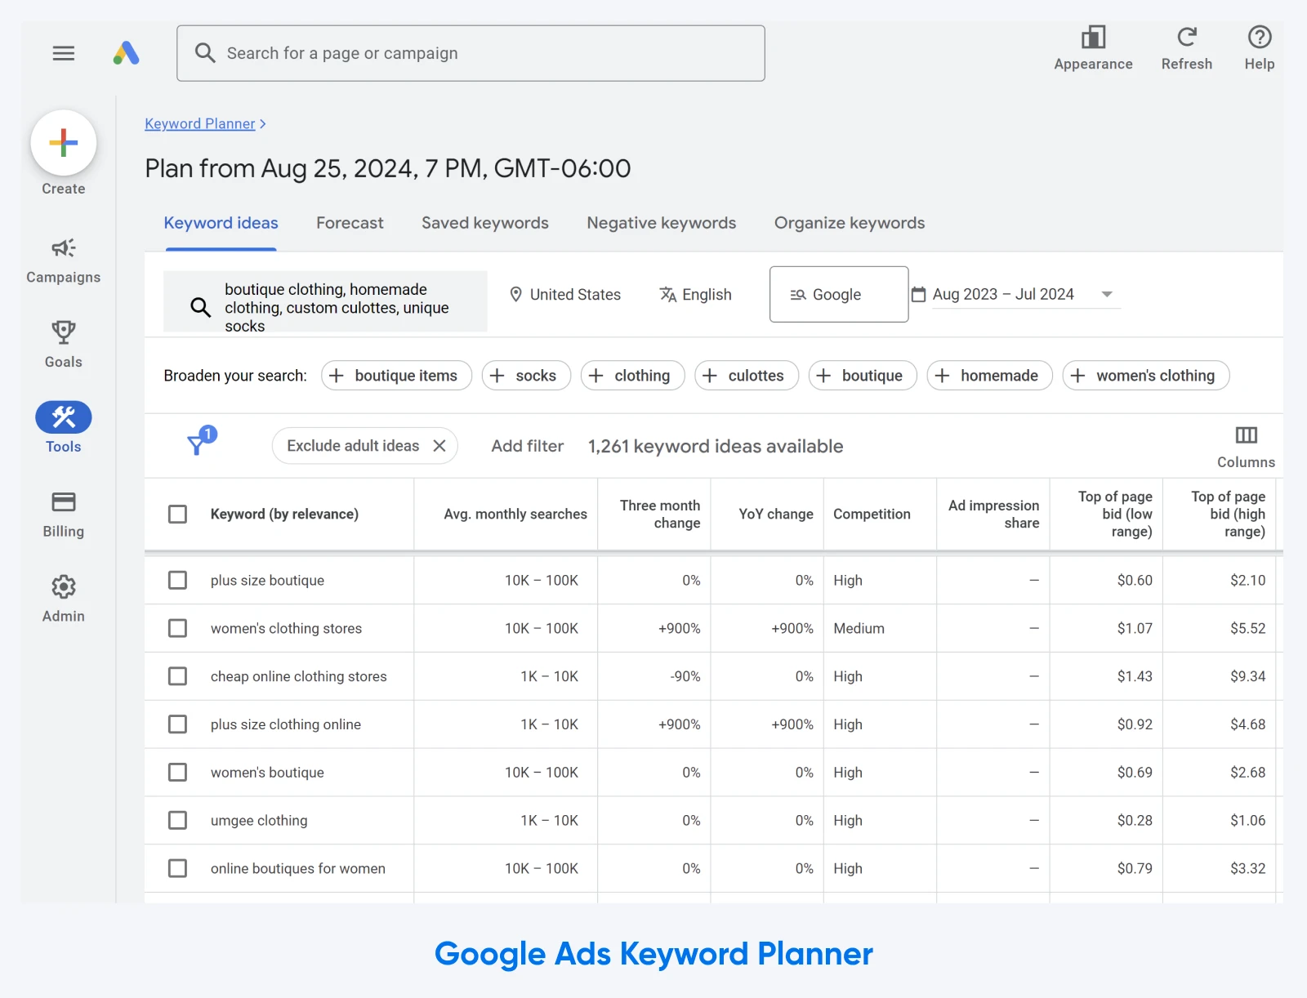Image resolution: width=1307 pixels, height=998 pixels.
Task: Click '1,261 keyword ideas available' text
Action: (716, 446)
